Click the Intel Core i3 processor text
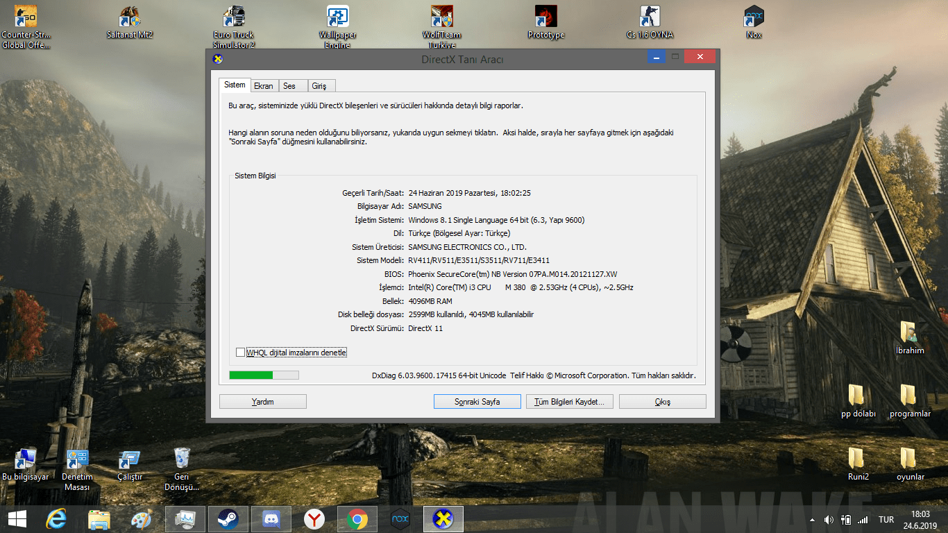Viewport: 948px width, 533px height. (520, 287)
